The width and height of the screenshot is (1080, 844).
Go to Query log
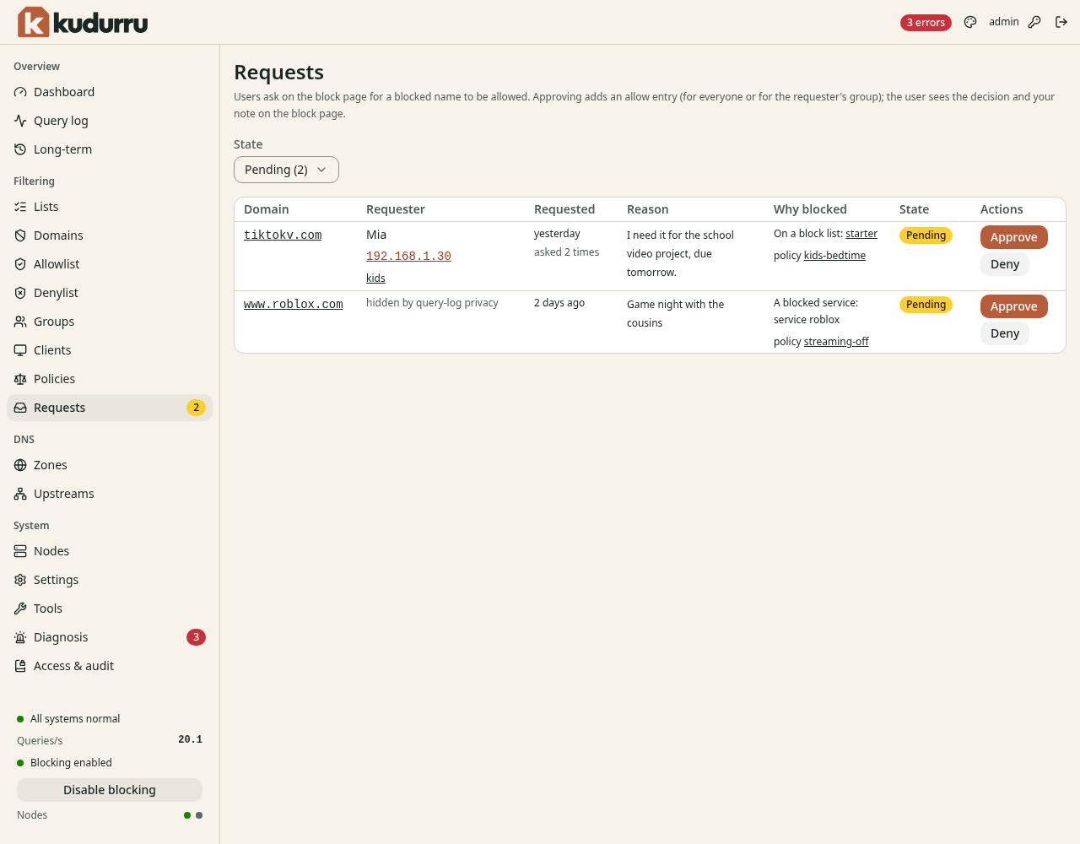pyautogui.click(x=110, y=121)
